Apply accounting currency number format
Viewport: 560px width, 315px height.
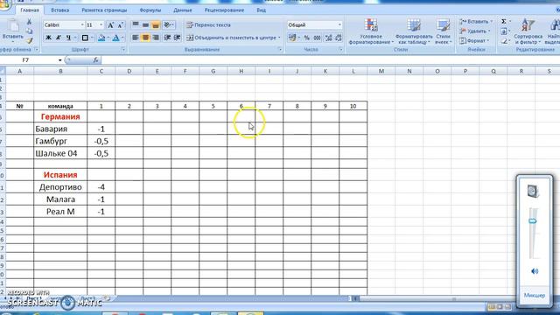click(292, 38)
